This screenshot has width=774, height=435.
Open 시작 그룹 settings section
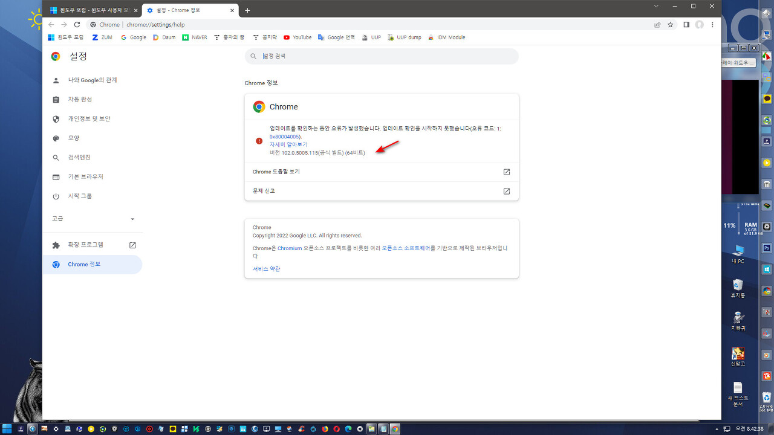click(93, 196)
